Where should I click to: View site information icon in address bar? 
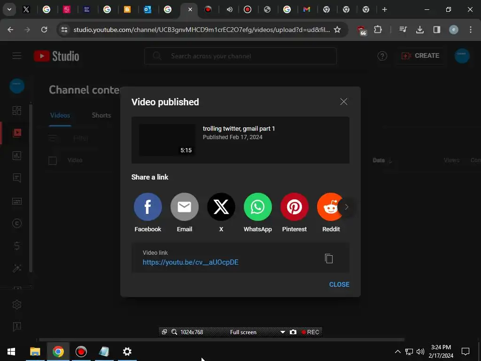point(64,30)
